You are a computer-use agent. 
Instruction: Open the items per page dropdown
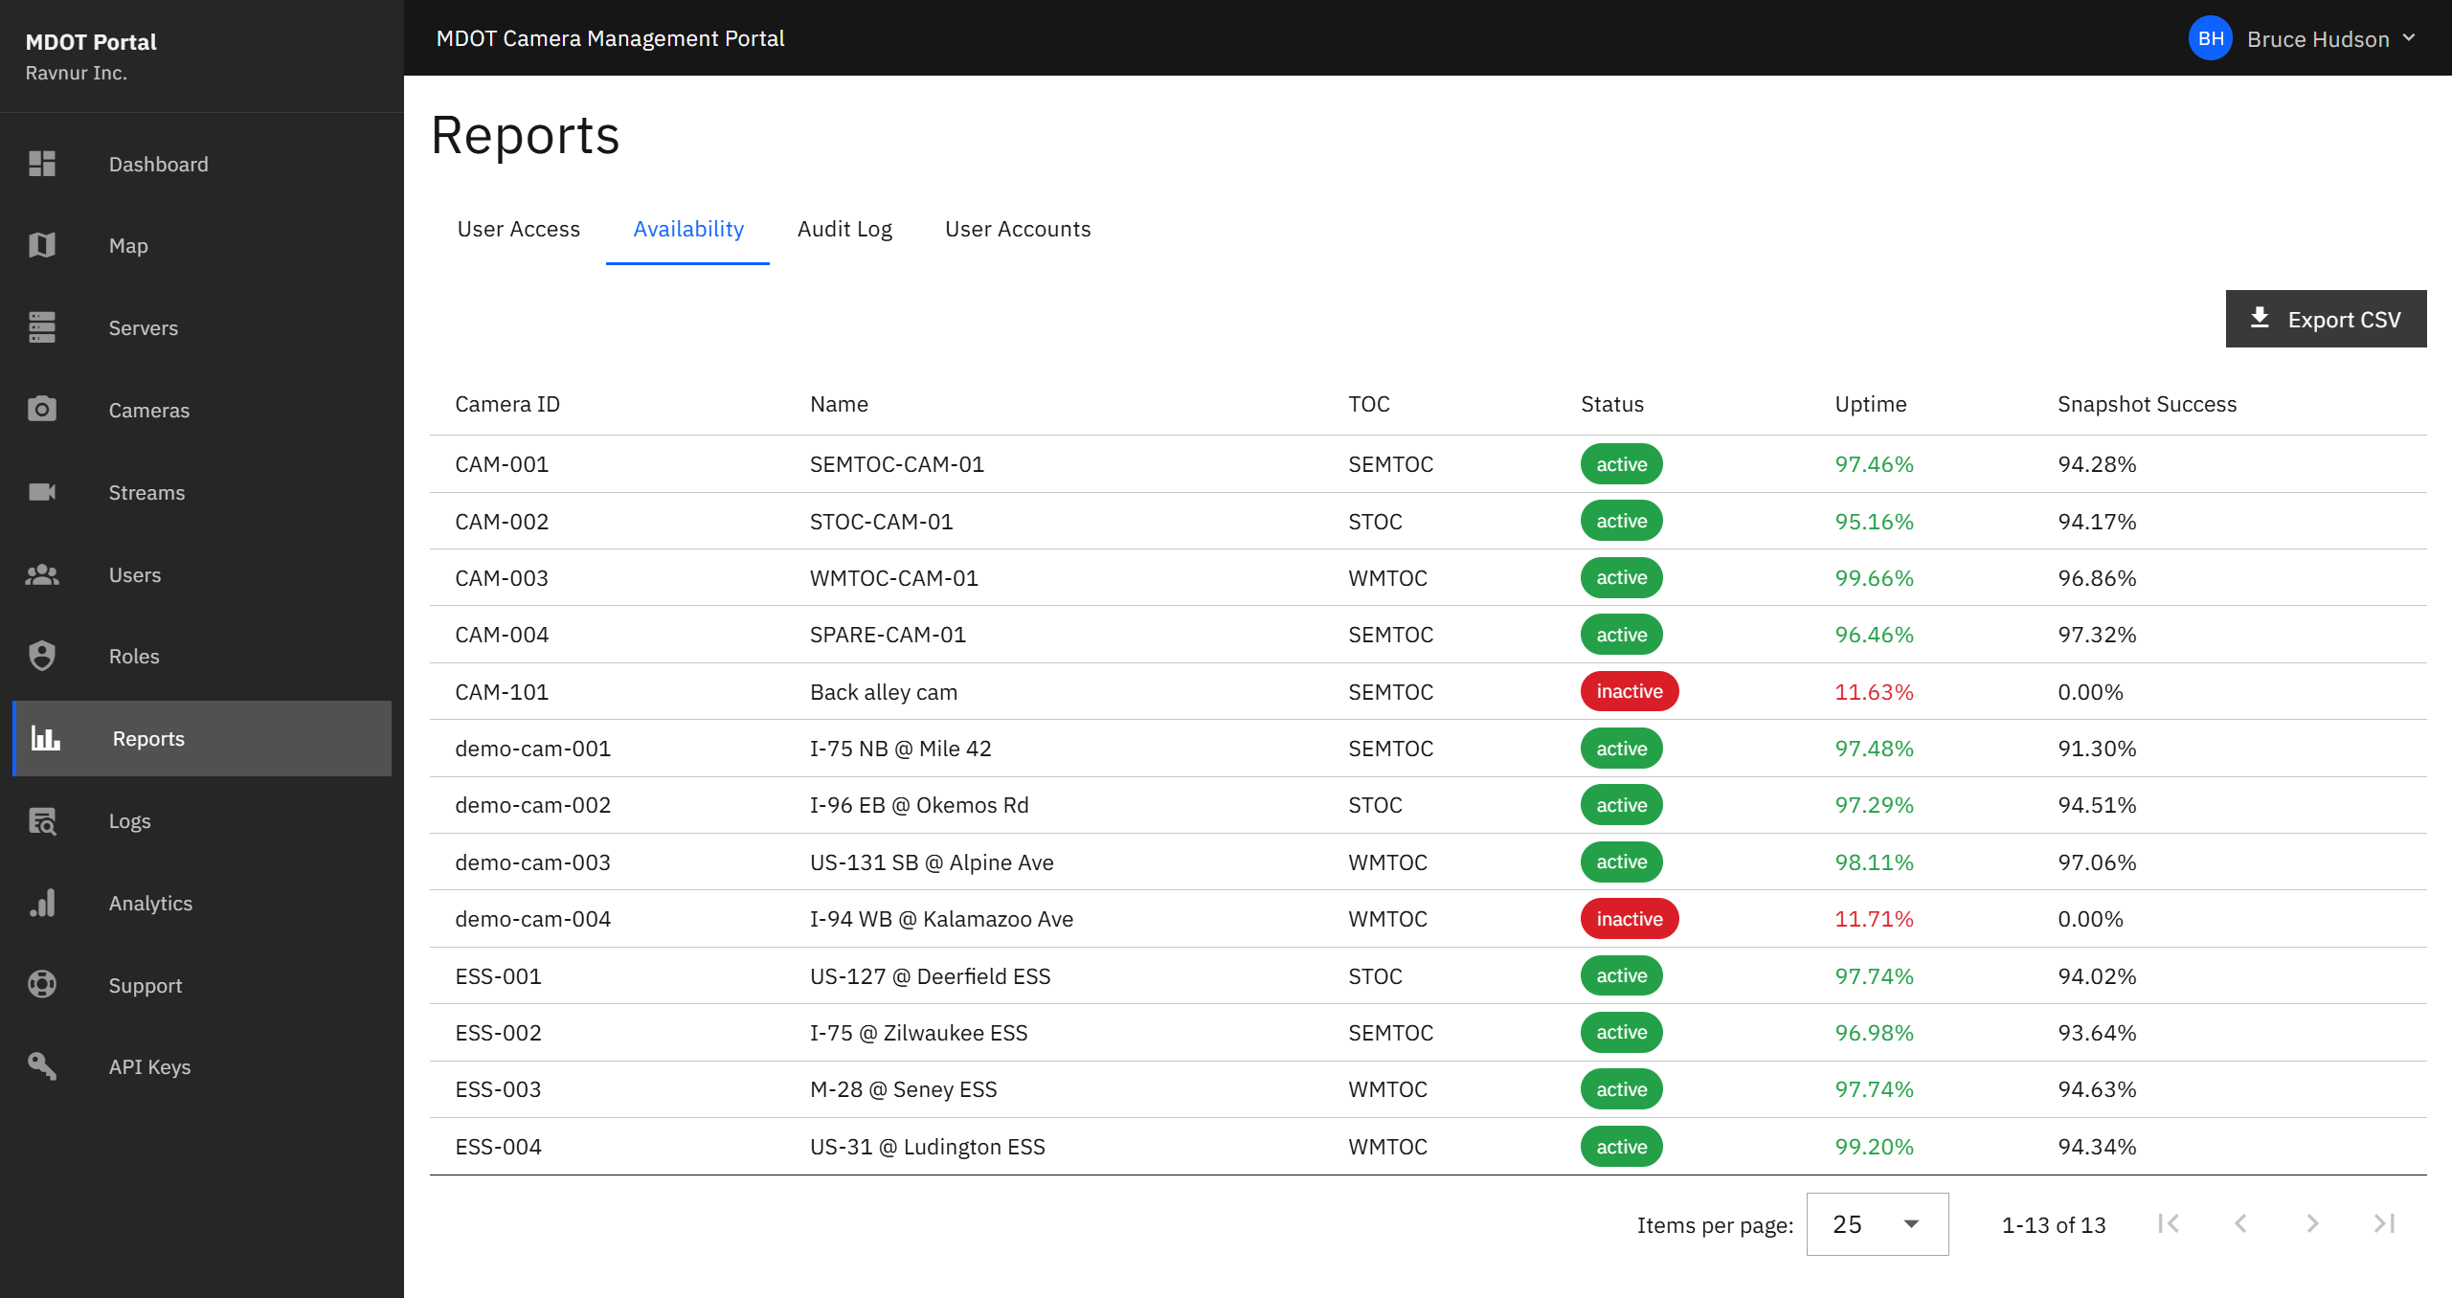[x=1876, y=1224]
